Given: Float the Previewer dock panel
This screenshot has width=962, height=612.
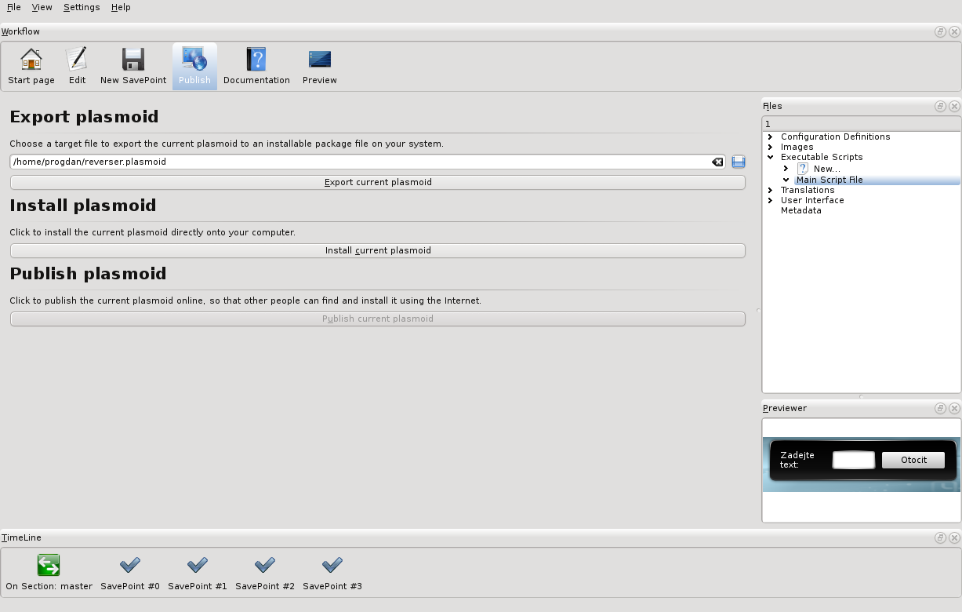Looking at the screenshot, I should pyautogui.click(x=940, y=408).
